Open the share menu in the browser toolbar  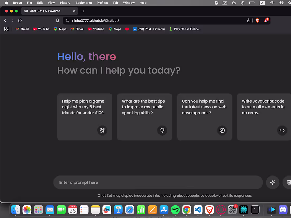pos(248,20)
